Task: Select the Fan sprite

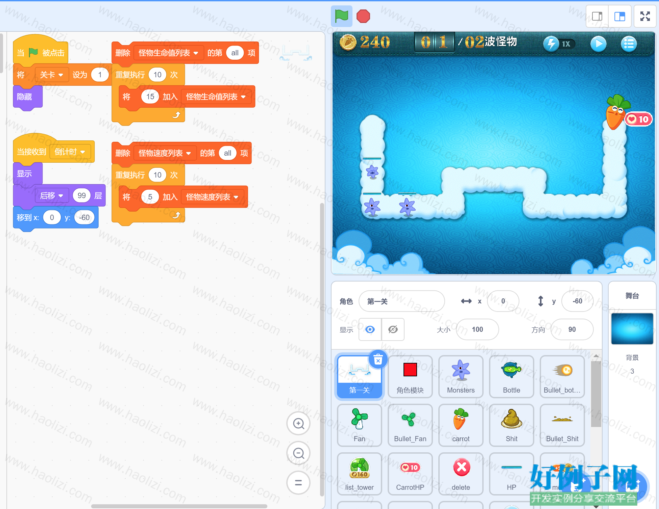Action: (x=360, y=425)
